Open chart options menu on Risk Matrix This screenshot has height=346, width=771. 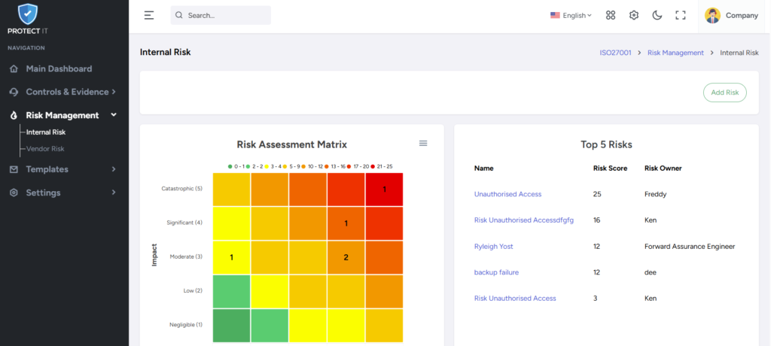click(x=423, y=143)
